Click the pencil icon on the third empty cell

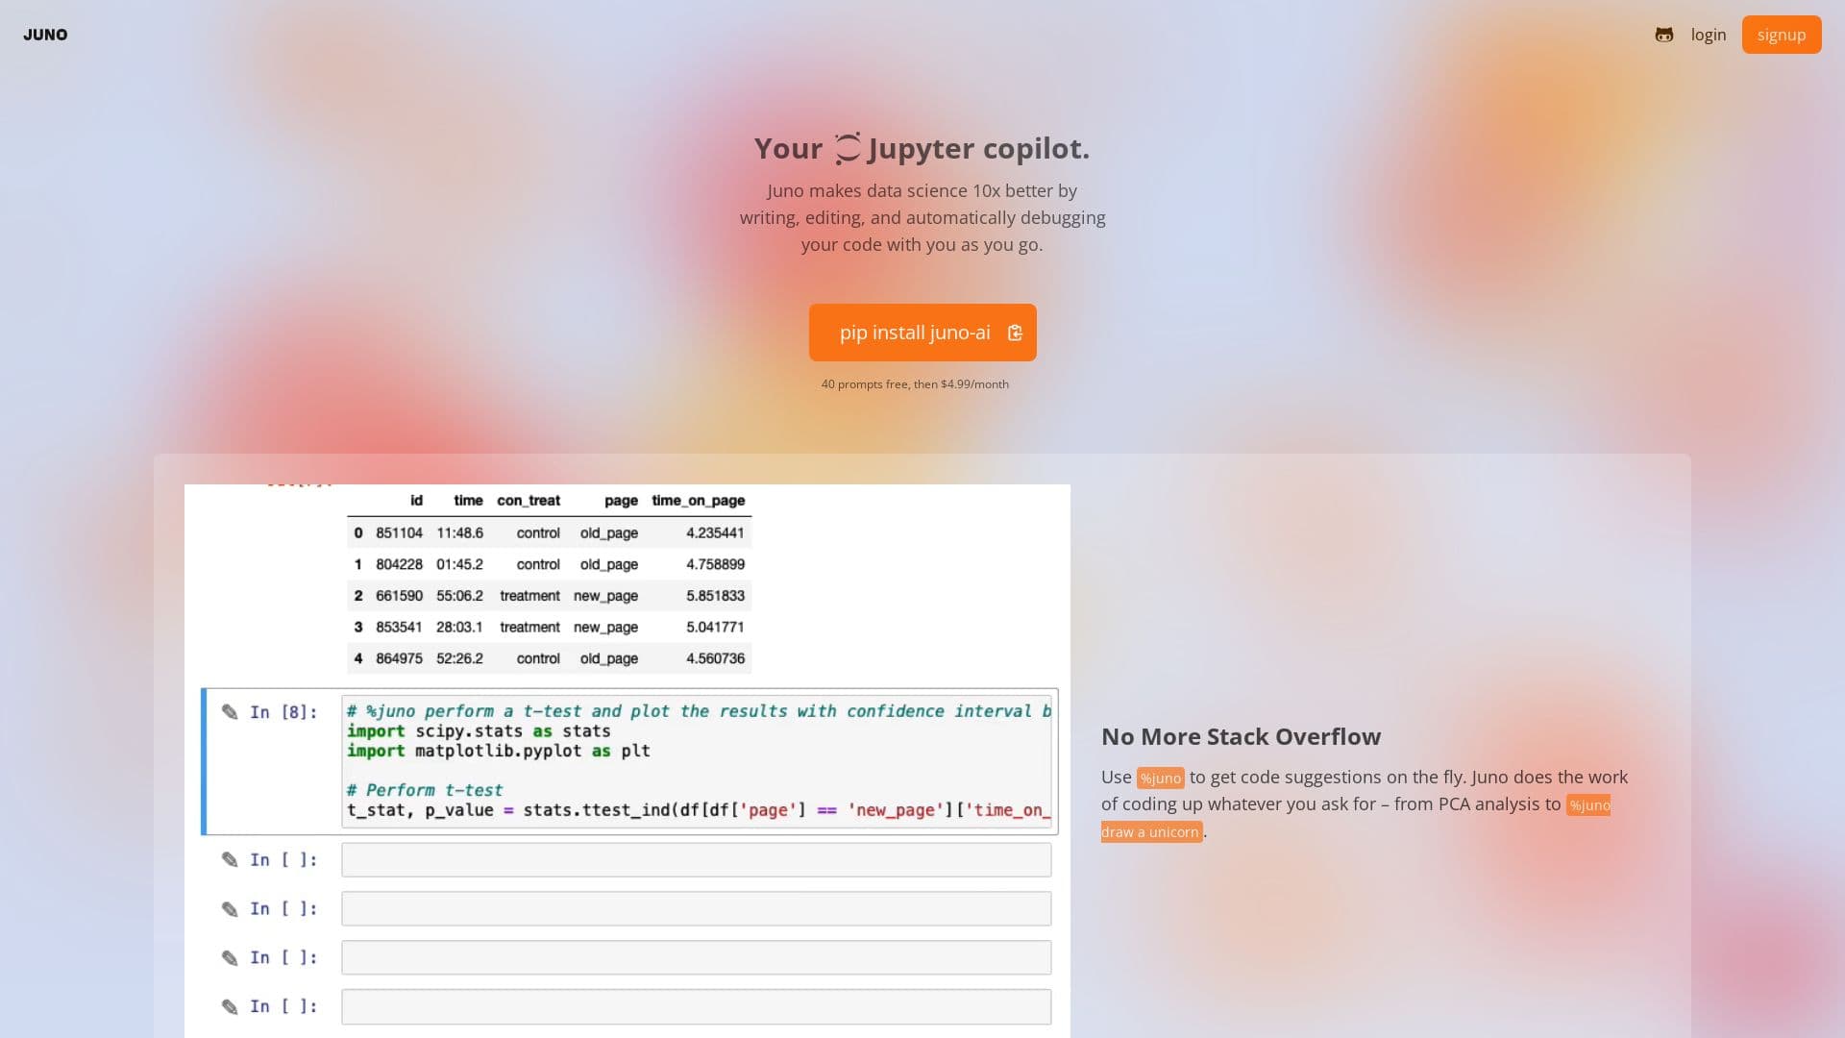(229, 957)
